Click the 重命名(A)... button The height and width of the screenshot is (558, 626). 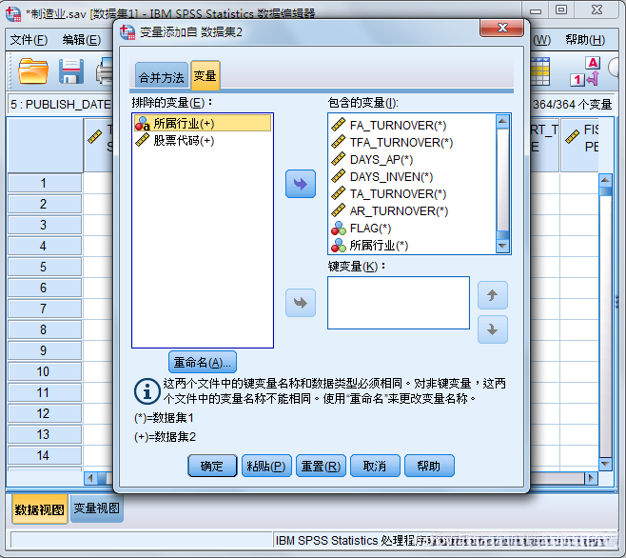pyautogui.click(x=202, y=362)
